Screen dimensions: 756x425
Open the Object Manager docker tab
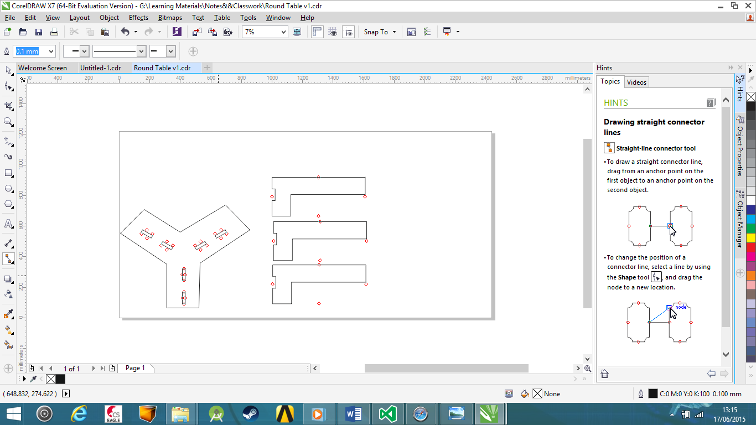(x=740, y=220)
